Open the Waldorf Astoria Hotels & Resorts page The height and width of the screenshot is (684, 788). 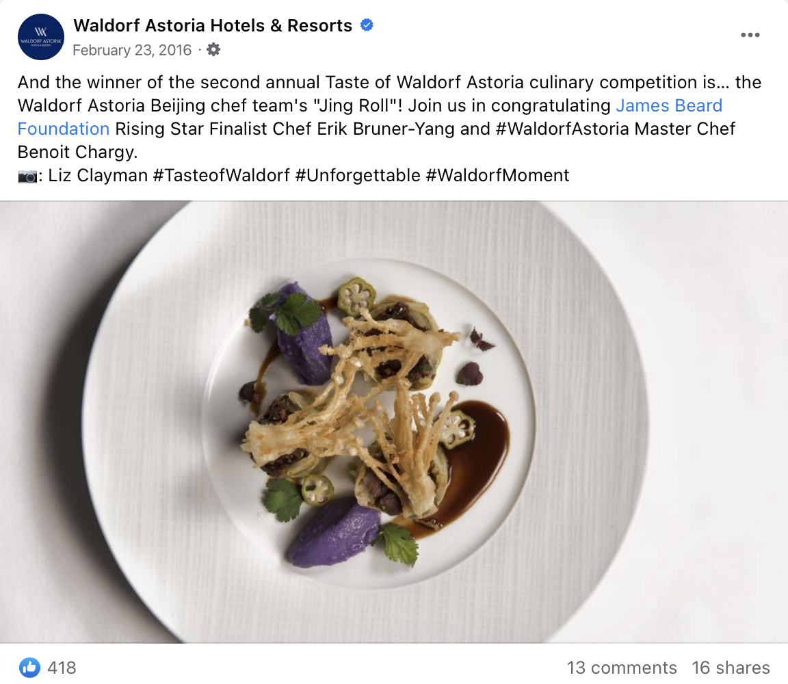213,25
